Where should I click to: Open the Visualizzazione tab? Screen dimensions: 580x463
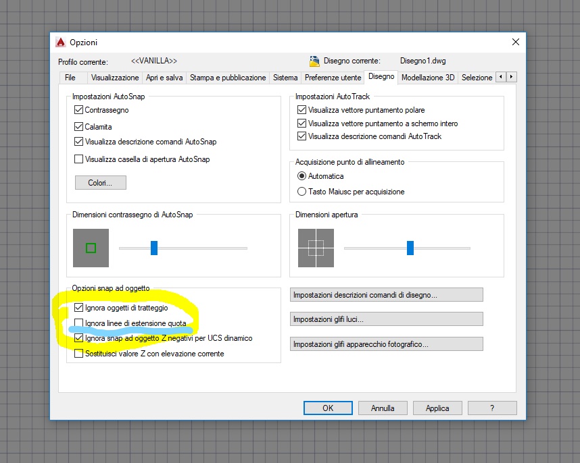(x=115, y=78)
